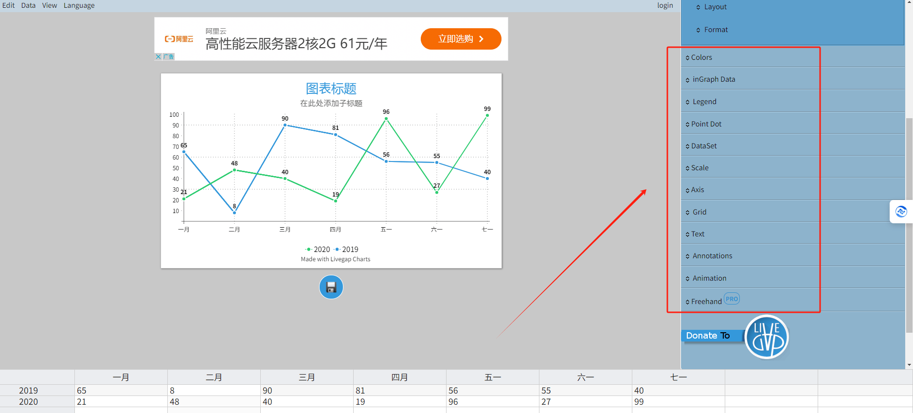Select cell with value 21 in 2020 row
The image size is (913, 413).
(x=121, y=402)
